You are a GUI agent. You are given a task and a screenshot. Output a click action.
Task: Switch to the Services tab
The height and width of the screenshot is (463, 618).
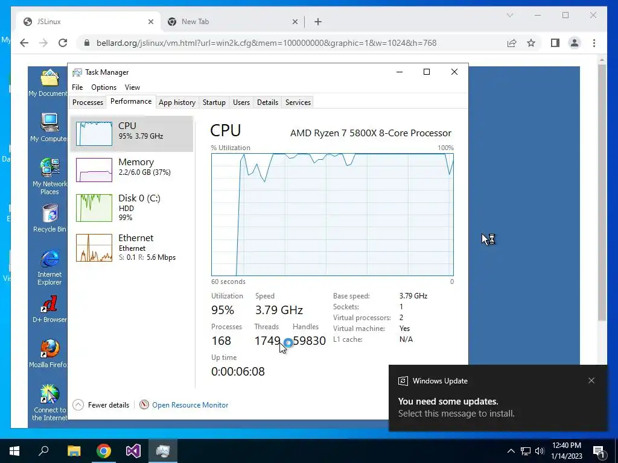pos(298,102)
